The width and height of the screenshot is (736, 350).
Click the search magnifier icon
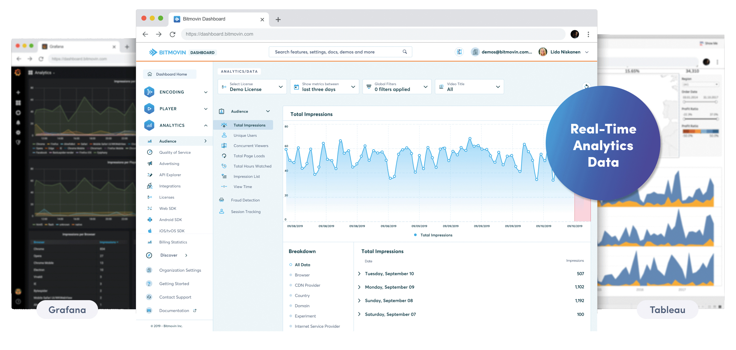click(x=404, y=52)
